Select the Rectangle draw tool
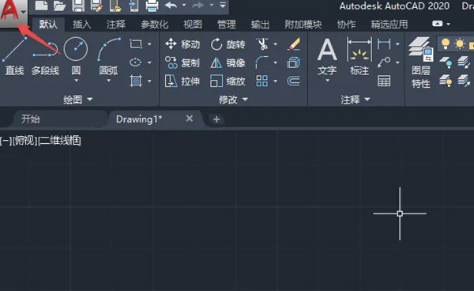 (136, 44)
